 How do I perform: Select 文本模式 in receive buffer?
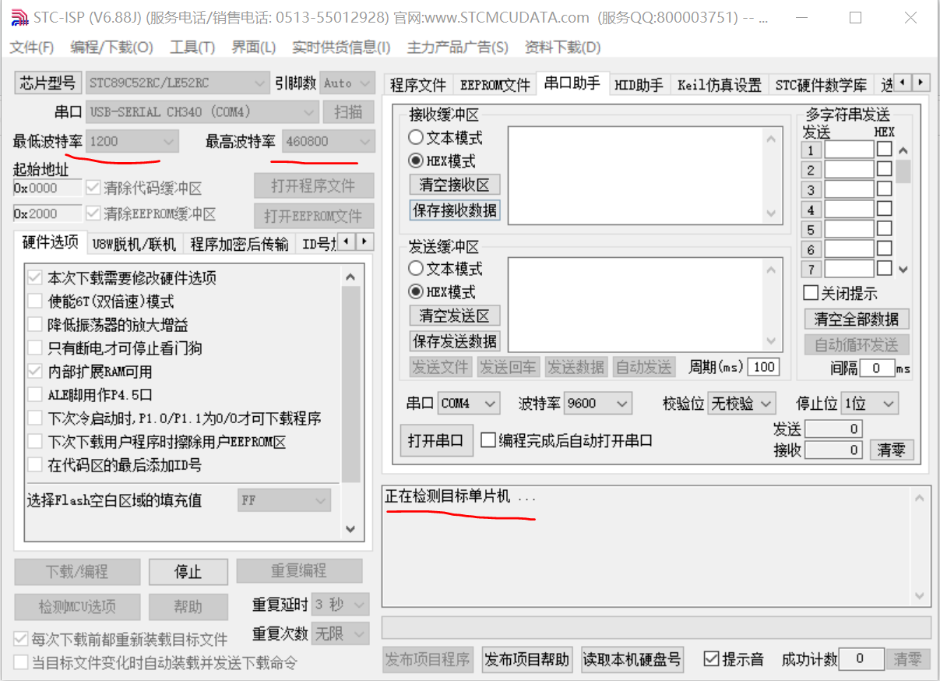(445, 138)
